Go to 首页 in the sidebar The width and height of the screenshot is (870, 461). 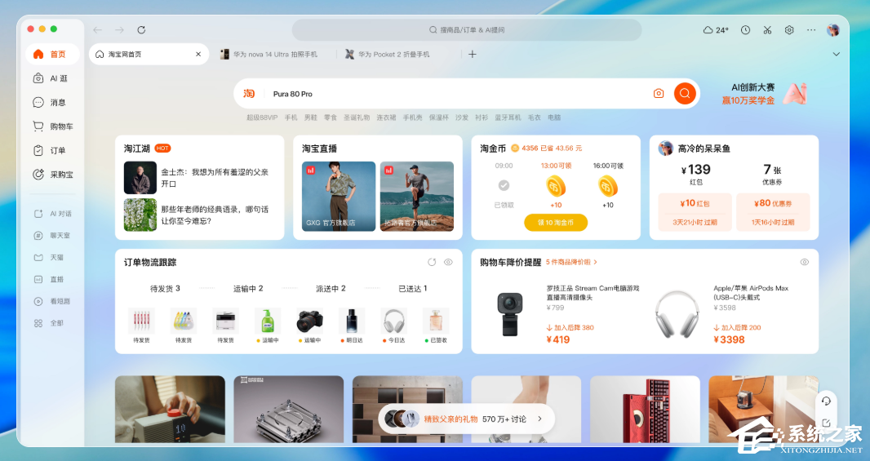(52, 55)
